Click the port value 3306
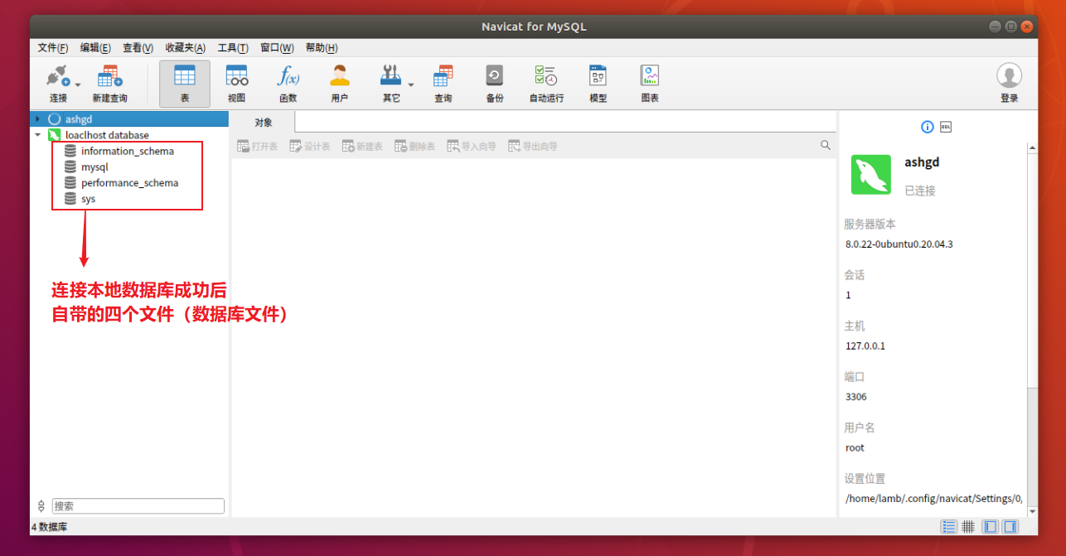The image size is (1066, 556). coord(856,397)
